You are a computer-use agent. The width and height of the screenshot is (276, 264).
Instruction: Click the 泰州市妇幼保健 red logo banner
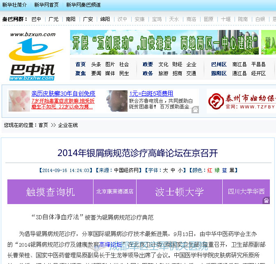pyautogui.click(x=241, y=101)
